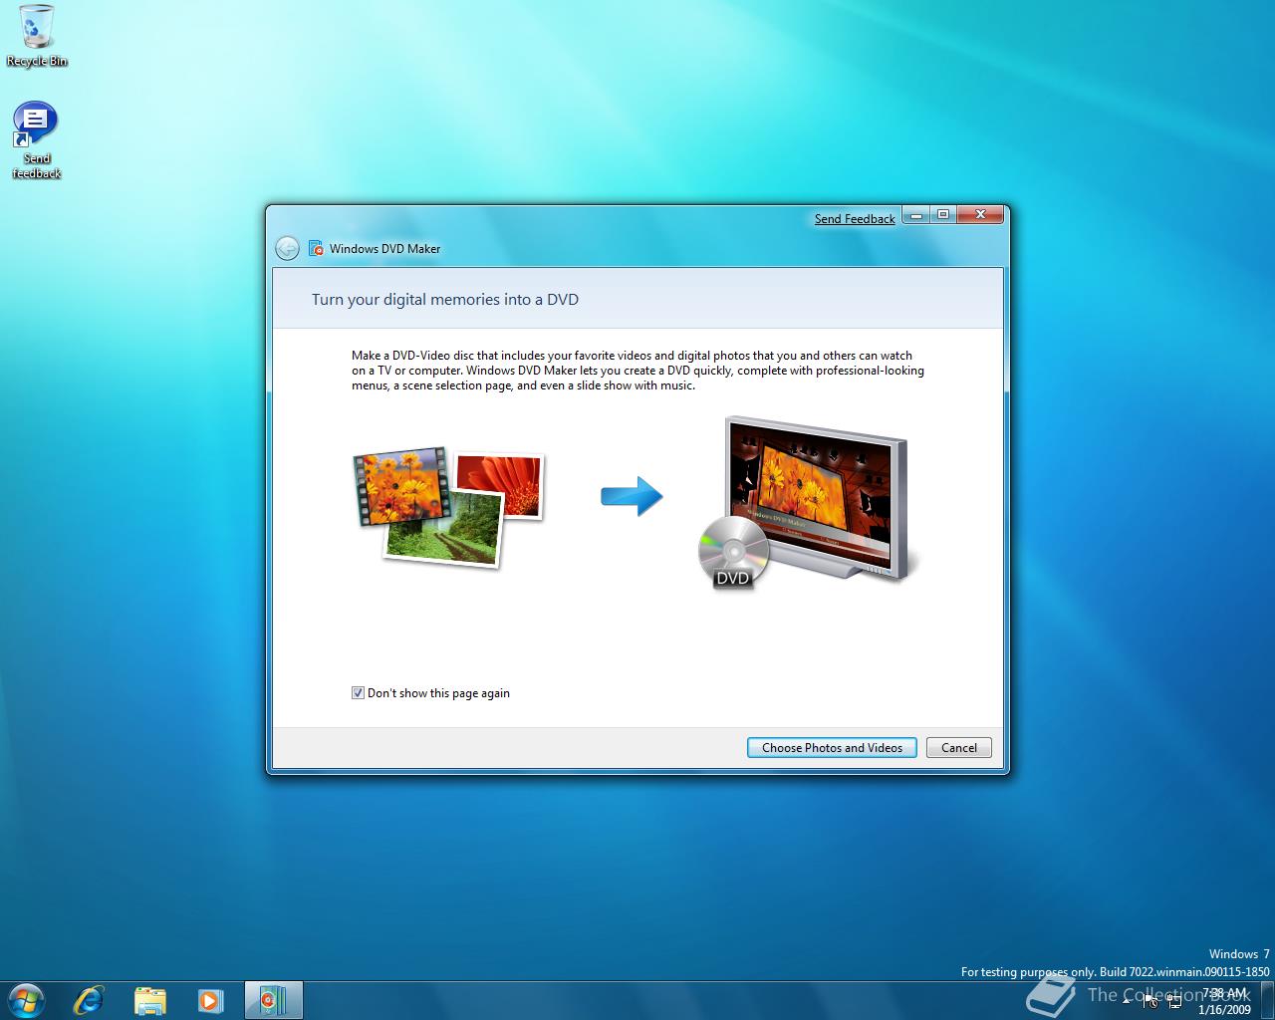Close the Windows DVD Maker window
This screenshot has width=1275, height=1020.
click(980, 215)
